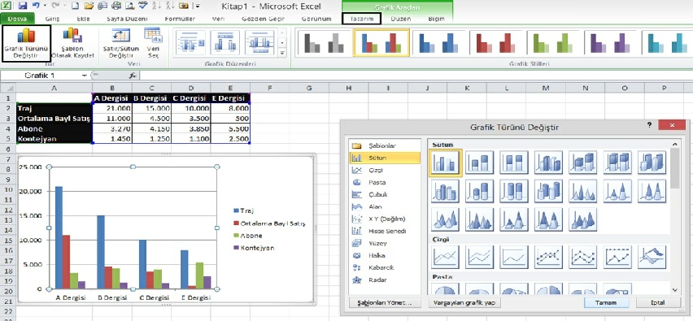Click the dialog's vertical scrollbar down arrow
The width and height of the screenshot is (693, 321).
pyautogui.click(x=674, y=289)
